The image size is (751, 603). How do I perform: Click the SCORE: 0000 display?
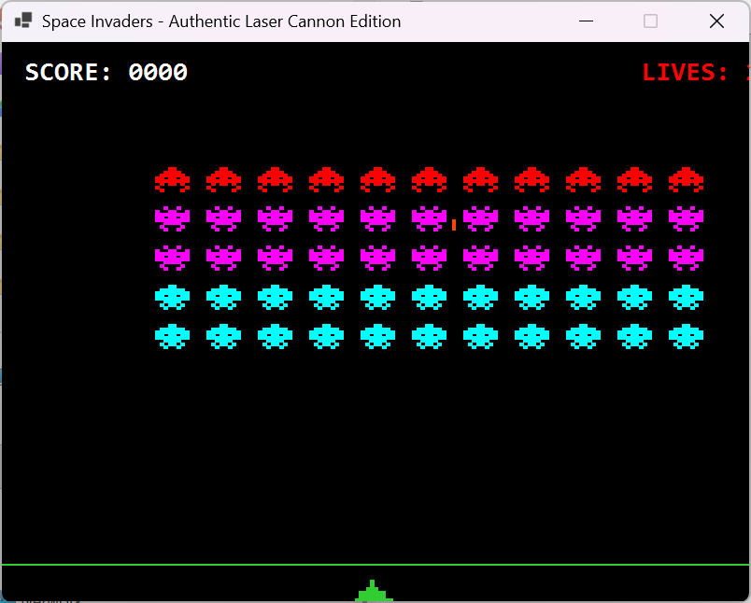pyautogui.click(x=106, y=72)
